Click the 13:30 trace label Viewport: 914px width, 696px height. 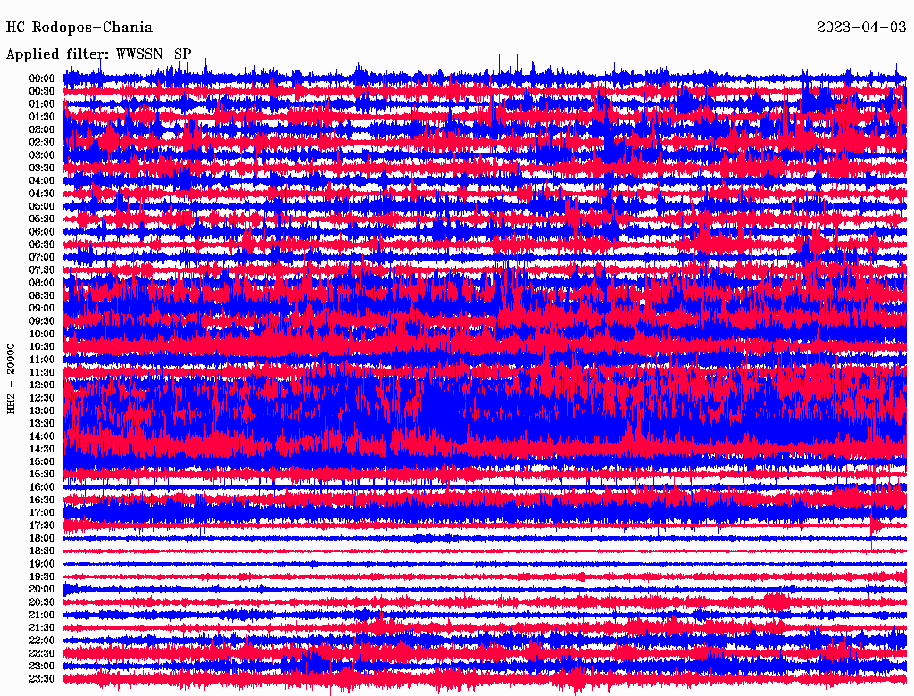point(42,423)
